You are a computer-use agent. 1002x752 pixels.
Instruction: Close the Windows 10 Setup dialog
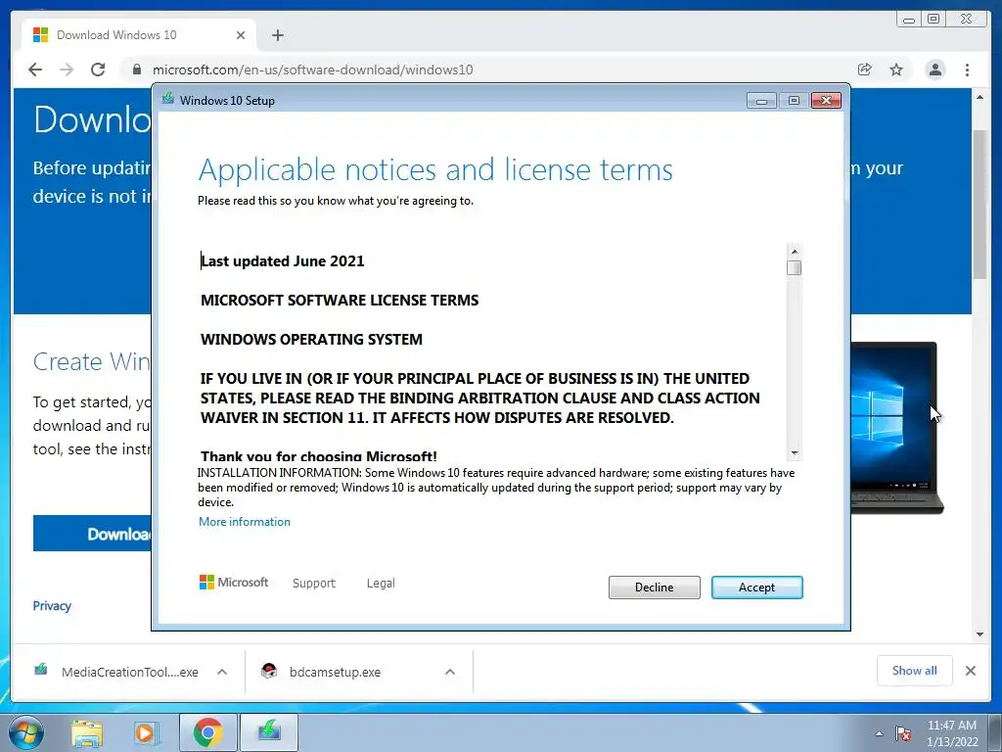826,101
